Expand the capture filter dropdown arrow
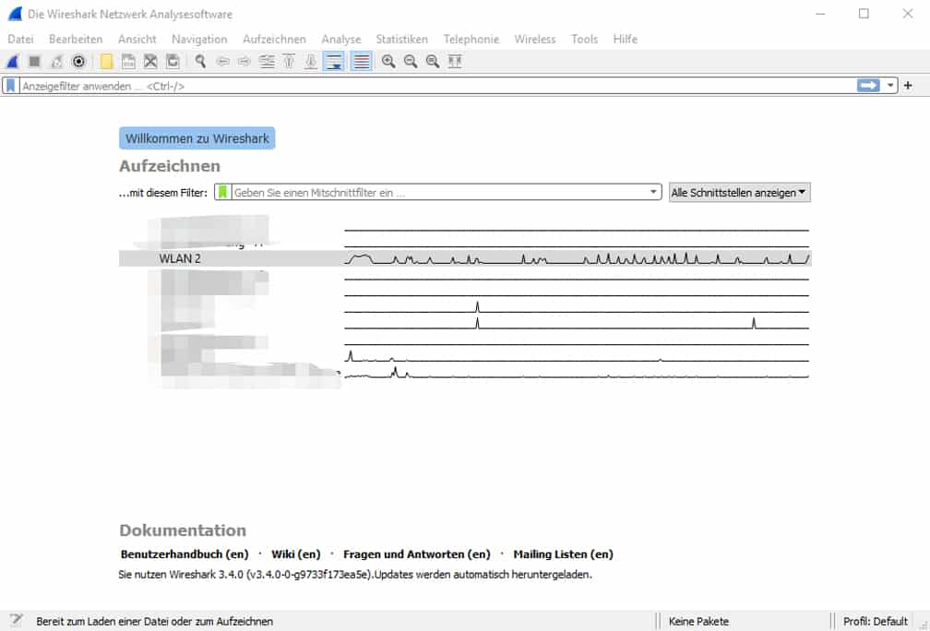 [x=653, y=192]
